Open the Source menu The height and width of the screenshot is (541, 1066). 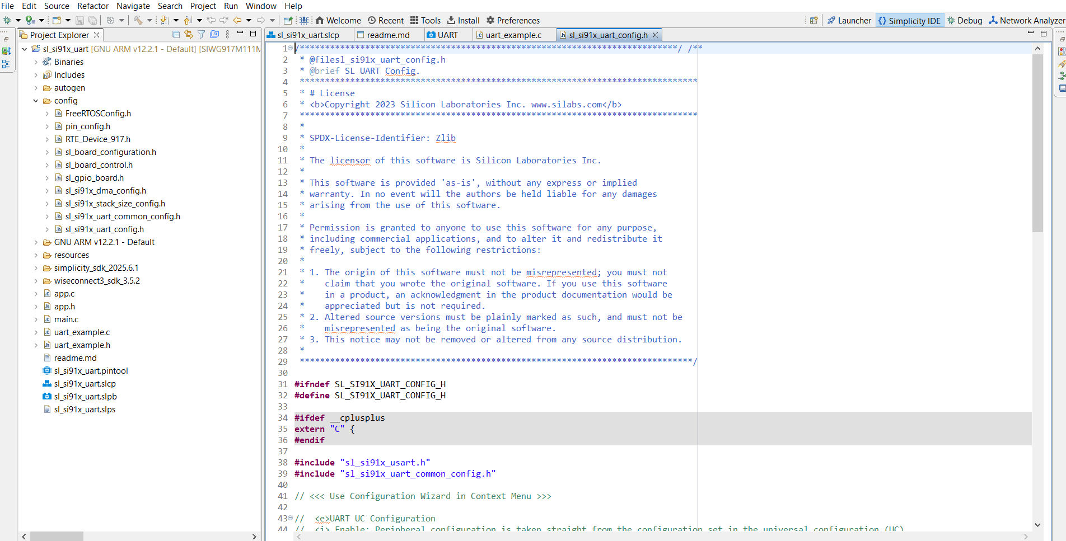[x=57, y=6]
